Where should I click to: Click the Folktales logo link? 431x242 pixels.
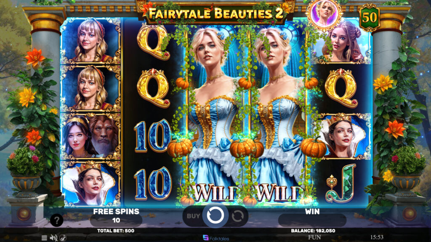click(x=216, y=238)
